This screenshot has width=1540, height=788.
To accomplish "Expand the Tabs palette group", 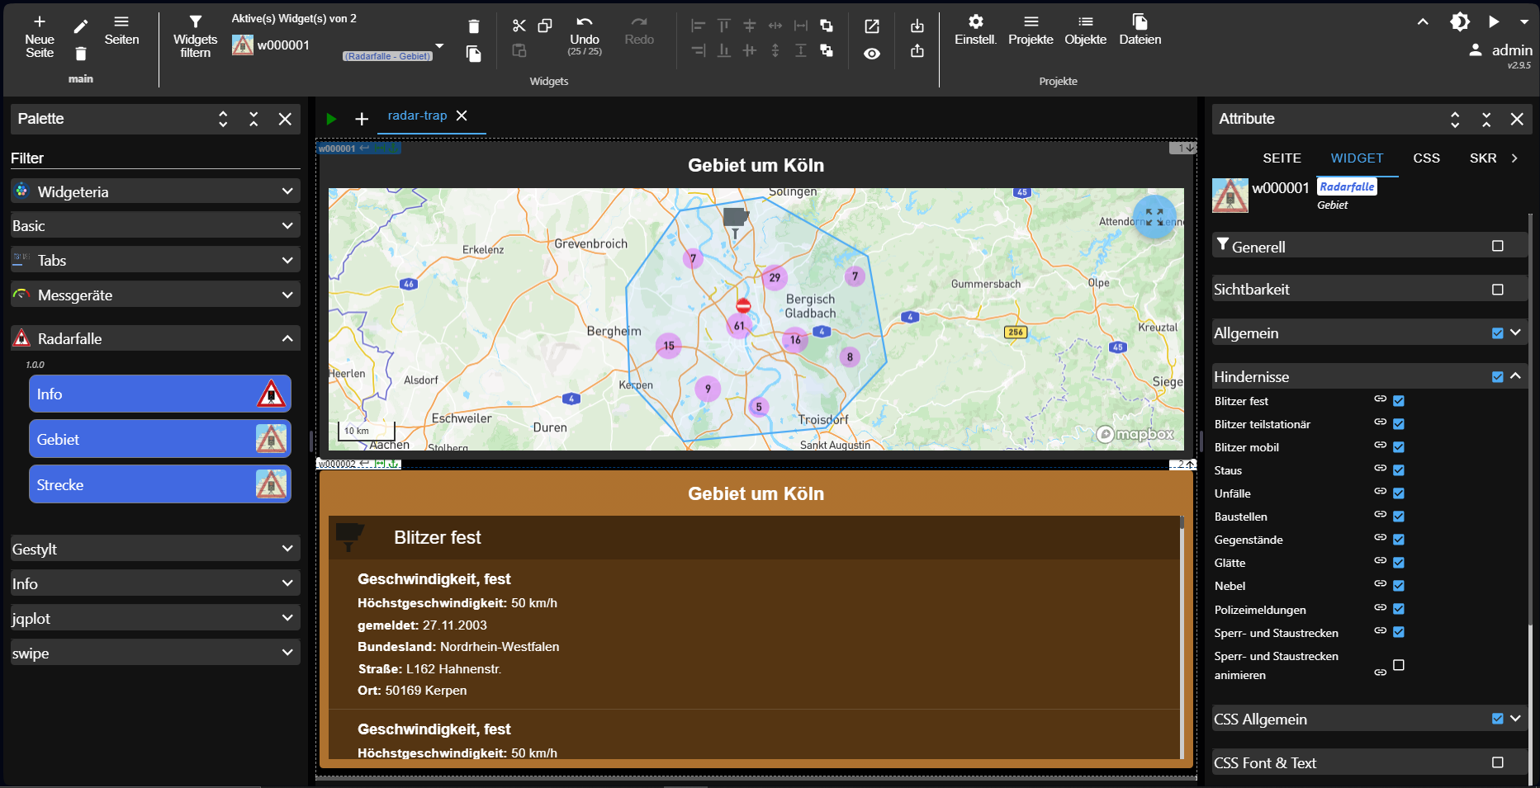I will pos(155,260).
